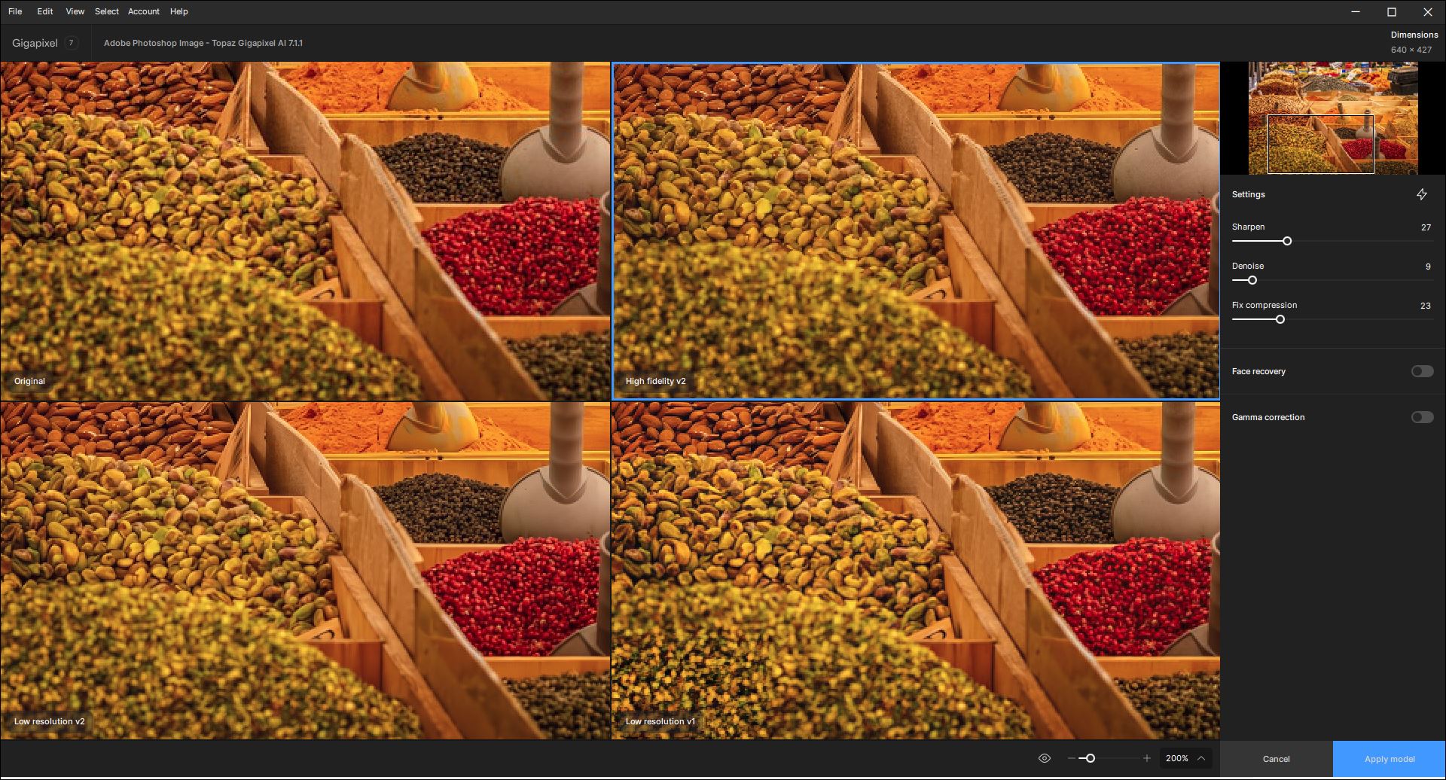Screen dimensions: 1446x780
Task: Open the Account menu
Action: coord(143,11)
